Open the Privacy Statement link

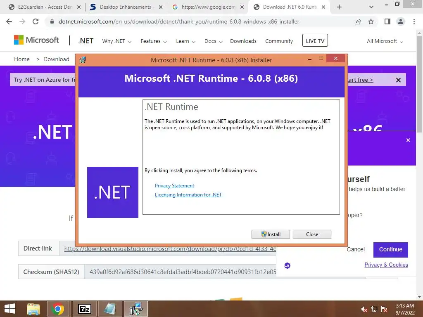[174, 186]
